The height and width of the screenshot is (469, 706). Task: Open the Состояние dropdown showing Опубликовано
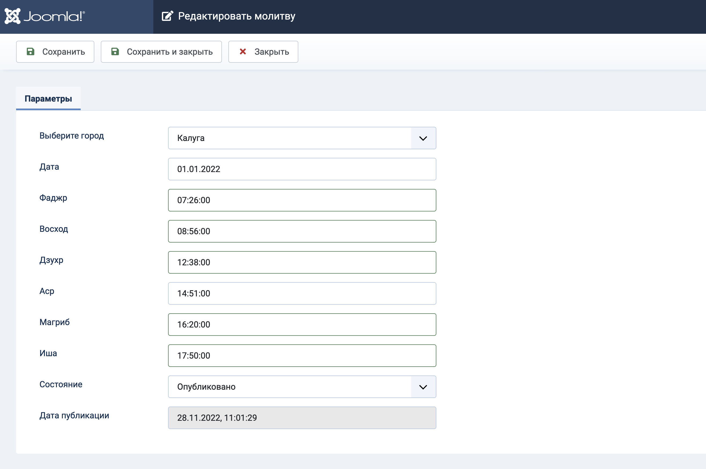(302, 387)
